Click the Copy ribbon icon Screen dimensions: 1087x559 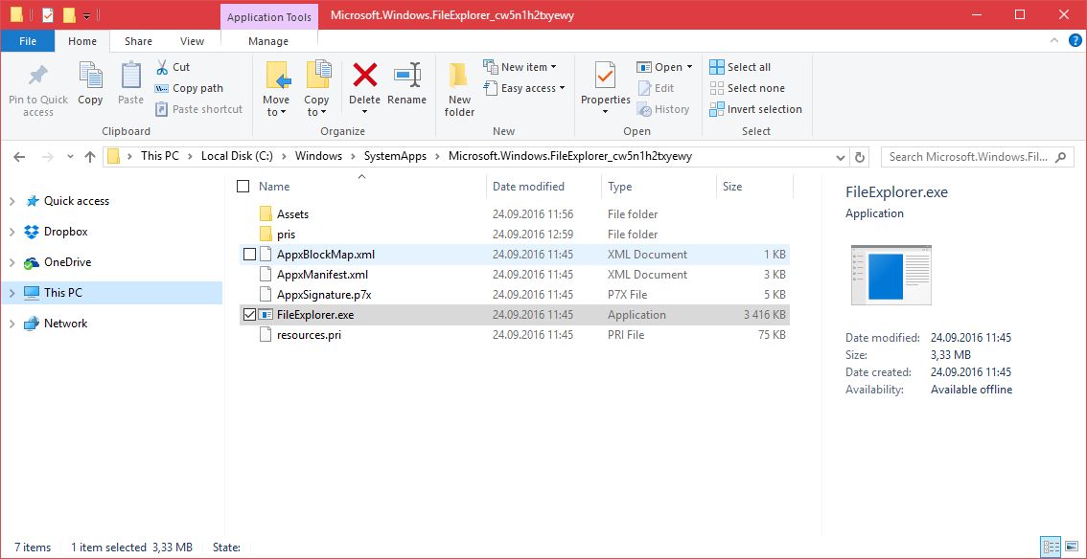pyautogui.click(x=90, y=75)
